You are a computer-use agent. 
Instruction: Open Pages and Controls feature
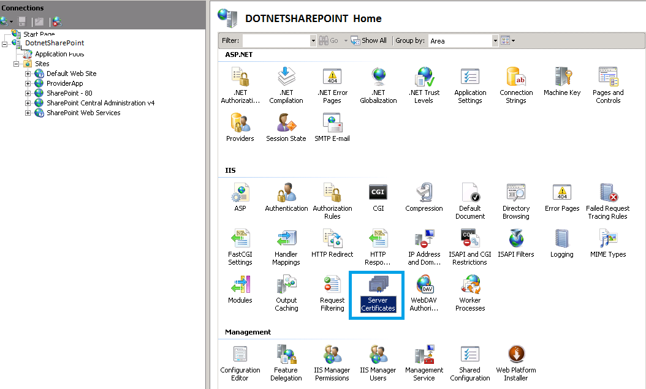(x=608, y=85)
